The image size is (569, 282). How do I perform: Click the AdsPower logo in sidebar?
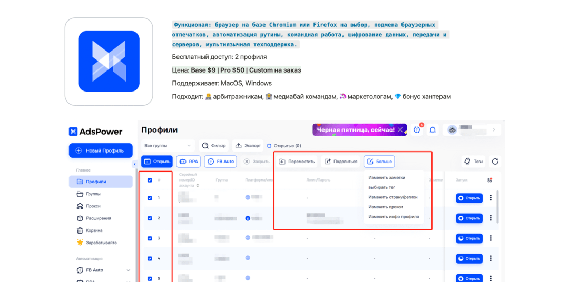tap(95, 132)
